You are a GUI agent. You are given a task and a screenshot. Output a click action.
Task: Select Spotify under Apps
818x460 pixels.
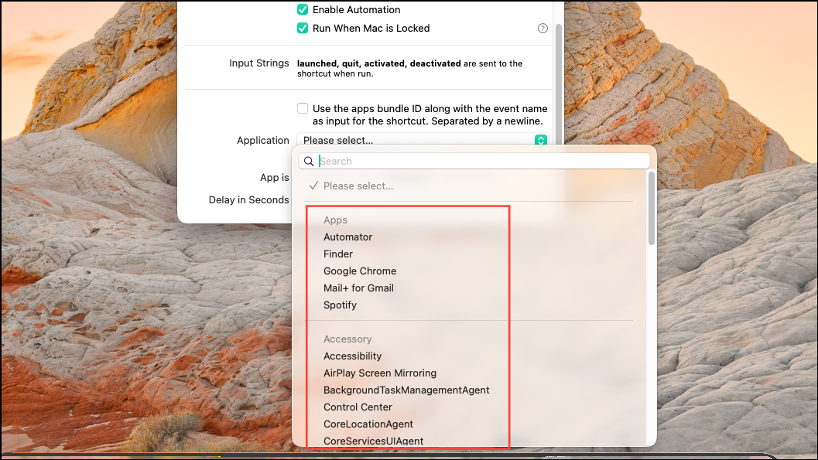click(340, 305)
